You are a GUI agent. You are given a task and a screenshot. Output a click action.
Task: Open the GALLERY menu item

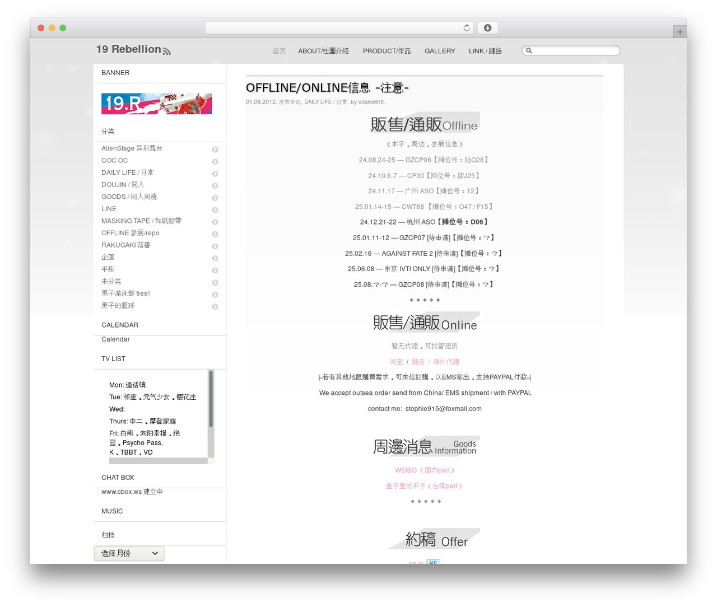(x=440, y=51)
